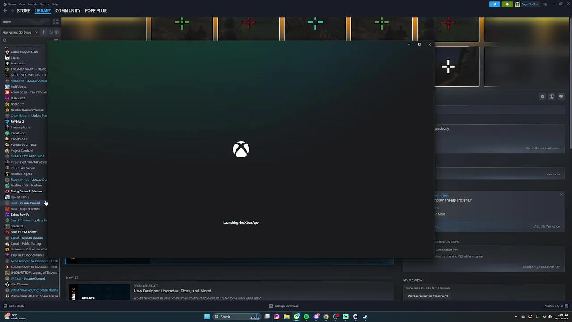Select Skater XL in library list
The height and width of the screenshot is (322, 572).
[x=17, y=226]
